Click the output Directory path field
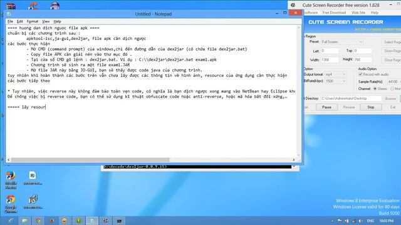401x225 pixels. pos(351,99)
